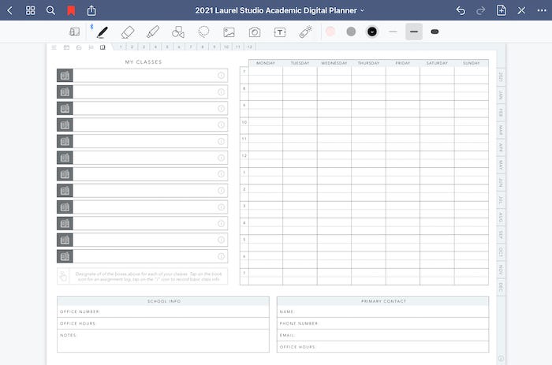Select the Laser pointer tool

pos(305,32)
